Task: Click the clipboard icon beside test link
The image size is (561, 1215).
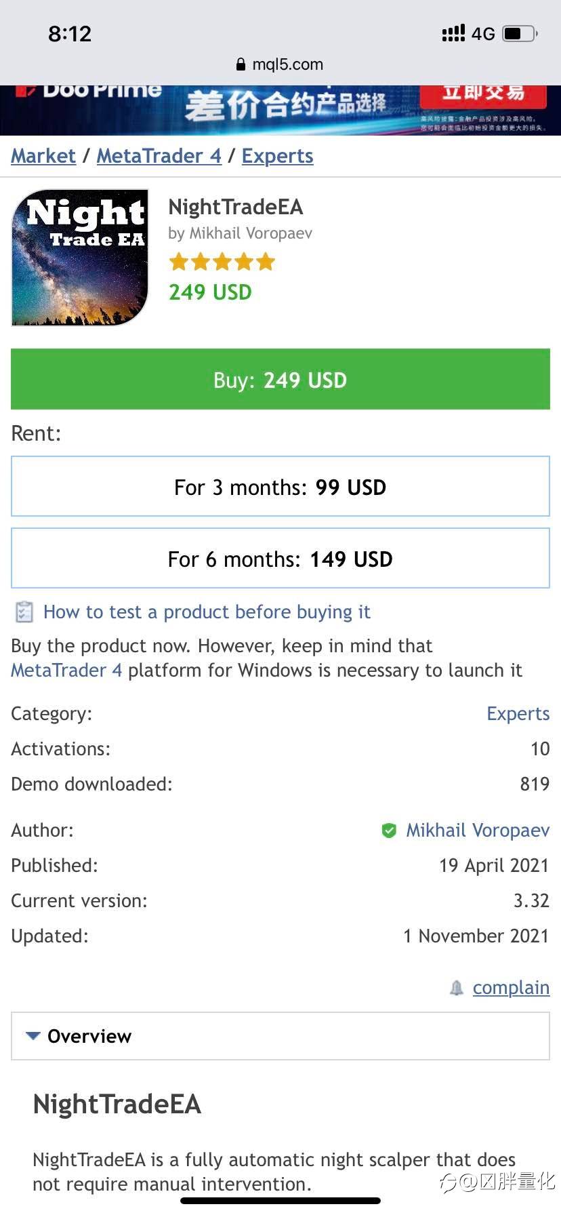Action: click(x=24, y=612)
